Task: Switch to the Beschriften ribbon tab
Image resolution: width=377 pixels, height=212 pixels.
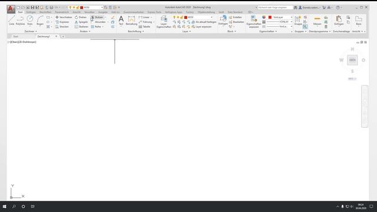Action: click(45, 12)
